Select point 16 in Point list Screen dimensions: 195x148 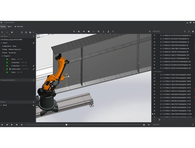click(173, 35)
